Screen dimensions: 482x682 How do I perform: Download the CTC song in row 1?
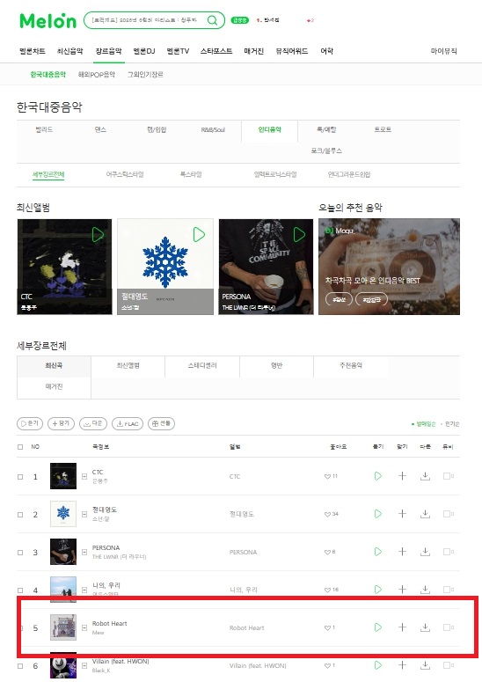click(x=425, y=476)
